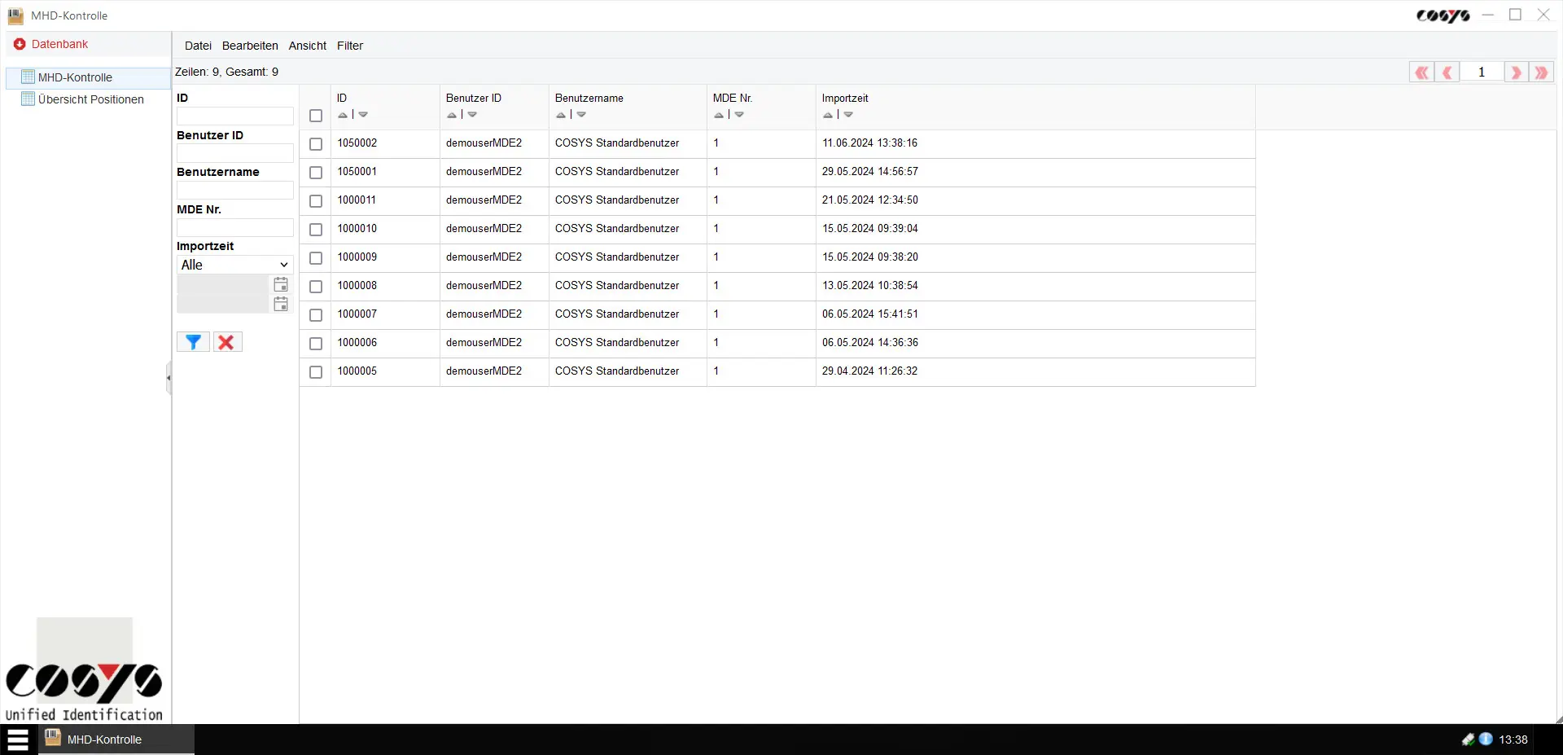
Task: Click the taskbar clock 13:38
Action: tap(1513, 740)
